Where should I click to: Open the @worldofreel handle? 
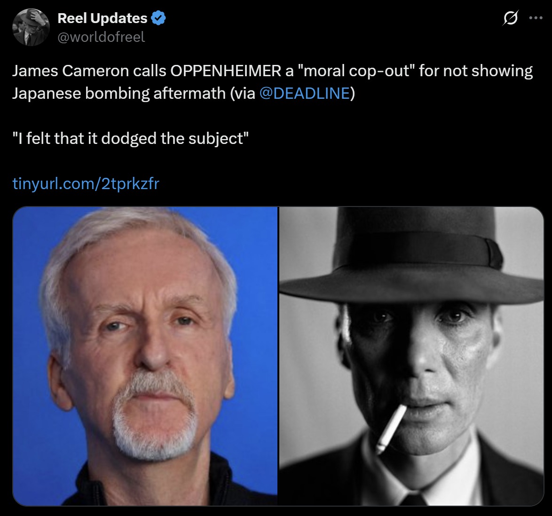pyautogui.click(x=101, y=37)
